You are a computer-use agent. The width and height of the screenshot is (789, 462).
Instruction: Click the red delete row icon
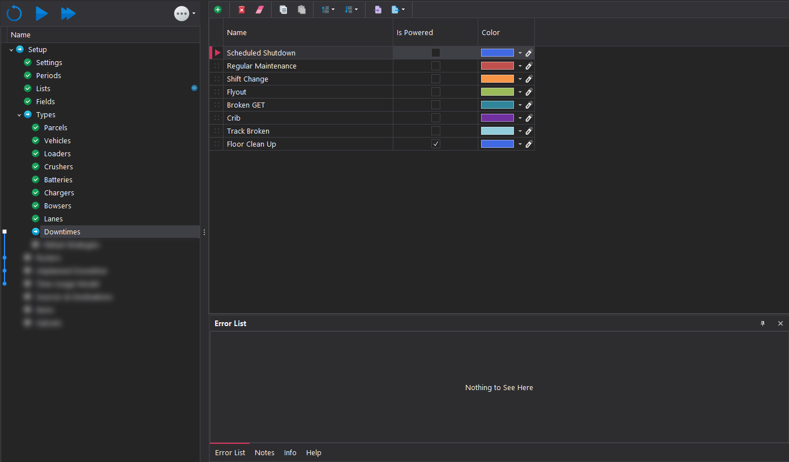(242, 10)
